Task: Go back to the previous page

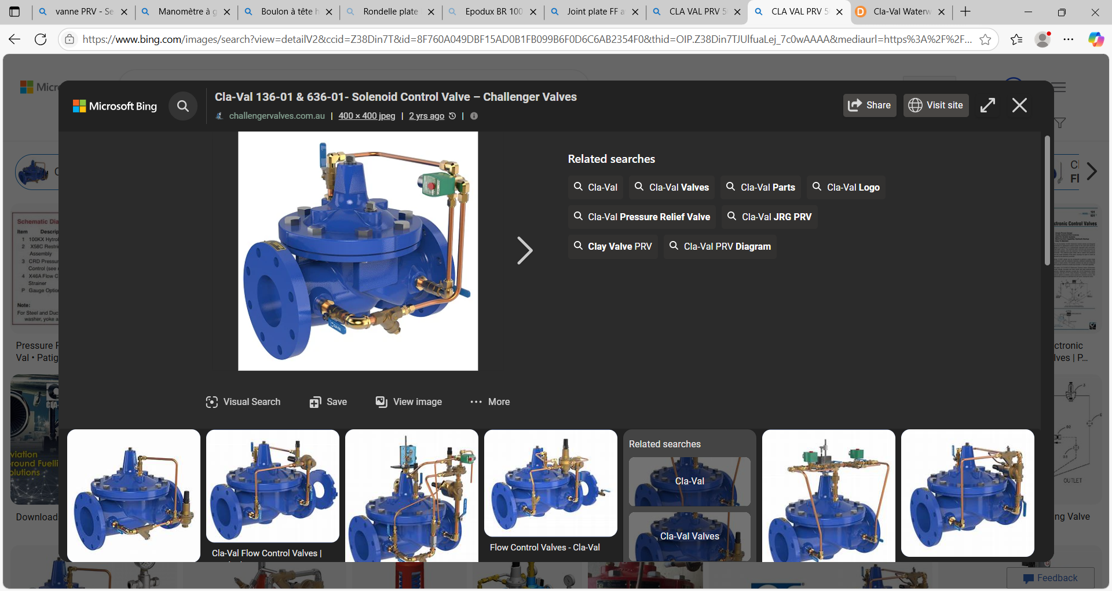Action: tap(14, 39)
